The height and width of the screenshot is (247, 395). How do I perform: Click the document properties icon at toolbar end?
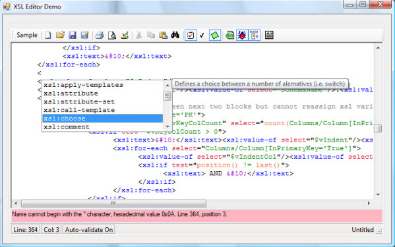coord(269,35)
